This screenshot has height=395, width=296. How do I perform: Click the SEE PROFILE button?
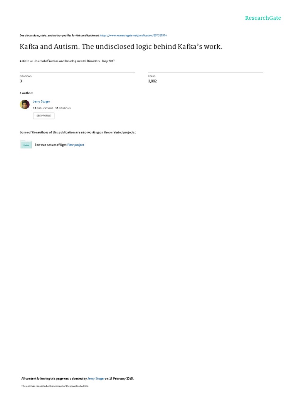(44, 116)
